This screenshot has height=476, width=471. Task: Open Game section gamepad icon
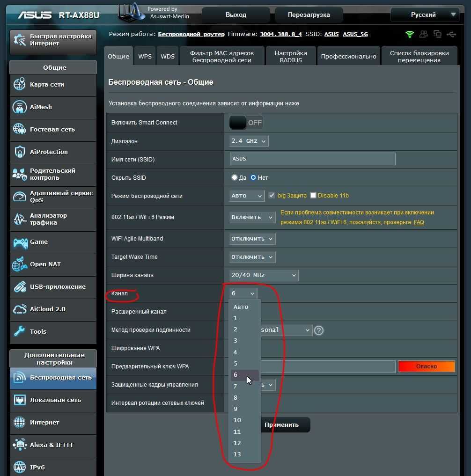[20, 242]
